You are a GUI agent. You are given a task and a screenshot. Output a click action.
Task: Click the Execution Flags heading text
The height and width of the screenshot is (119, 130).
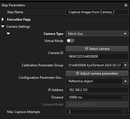coord(19,19)
